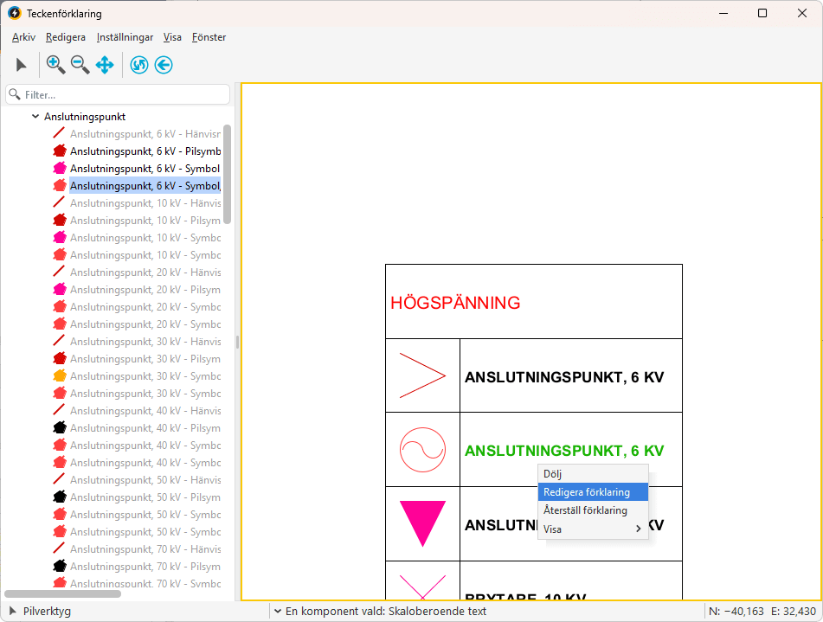Open the Arkiv menu
Viewport: 823px width, 622px height.
point(23,37)
